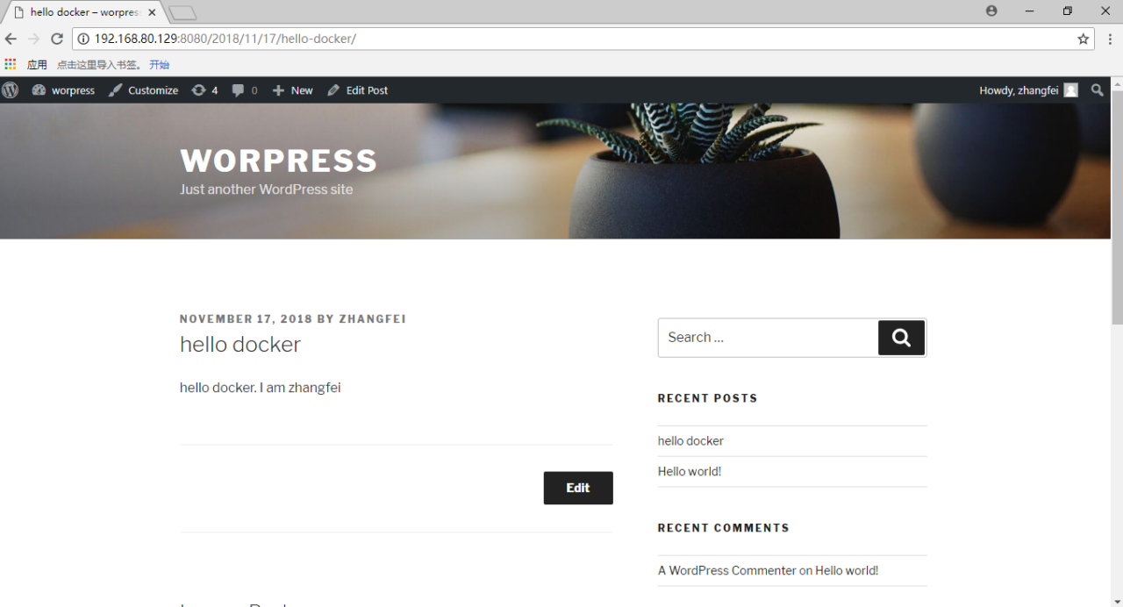Open the WordPress logo menu
This screenshot has width=1123, height=607.
(11, 90)
